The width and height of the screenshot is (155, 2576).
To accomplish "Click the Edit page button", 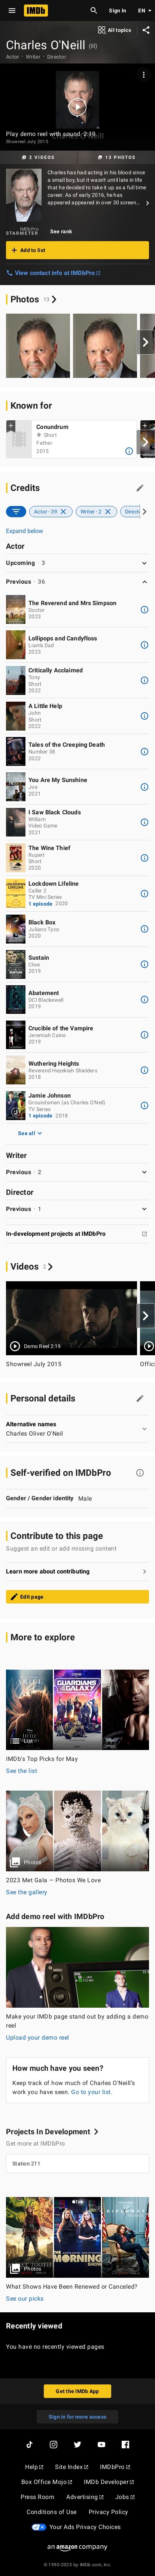I will 77,1597.
